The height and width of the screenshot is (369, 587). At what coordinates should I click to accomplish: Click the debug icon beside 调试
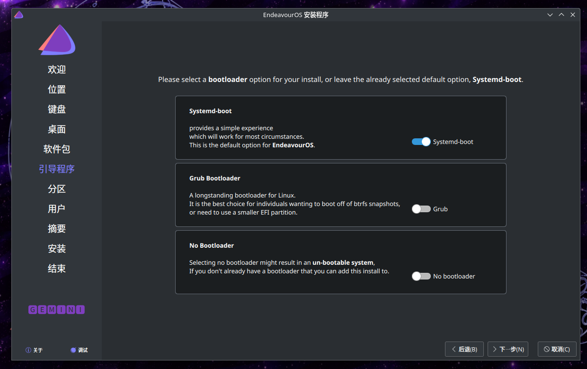pyautogui.click(x=73, y=350)
